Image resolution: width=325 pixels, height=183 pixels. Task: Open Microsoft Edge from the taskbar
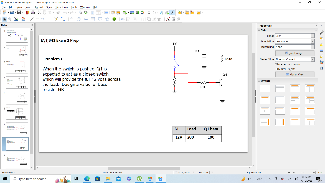(87, 179)
